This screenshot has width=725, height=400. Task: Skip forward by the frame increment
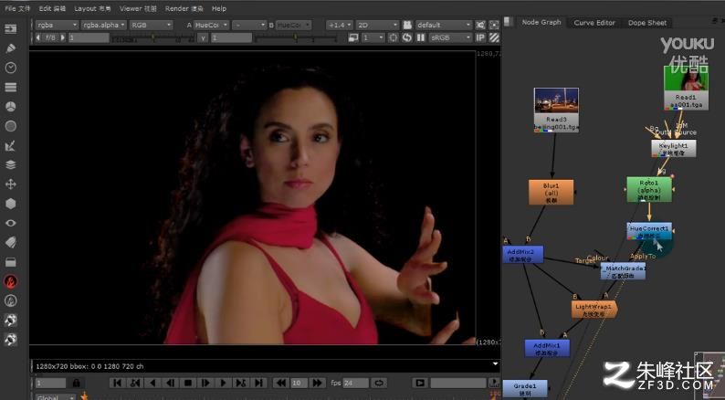tap(317, 383)
